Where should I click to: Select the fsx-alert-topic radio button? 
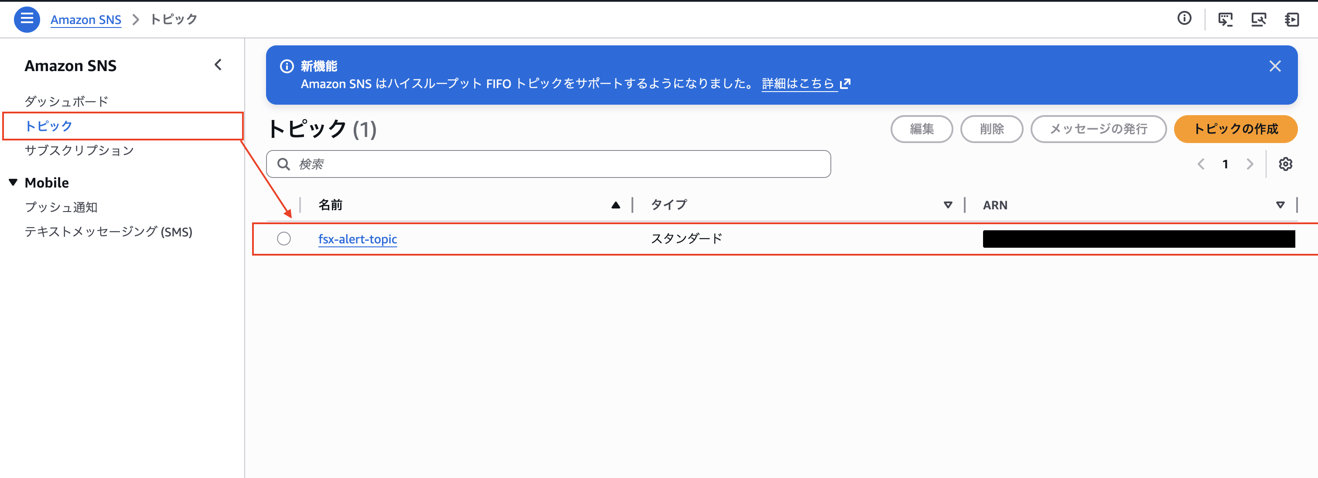pos(284,239)
